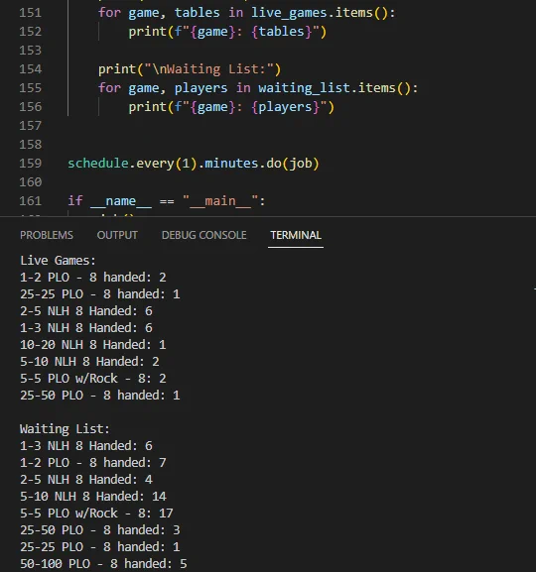Select the TERMINAL tab
The height and width of the screenshot is (572, 536).
click(x=296, y=235)
